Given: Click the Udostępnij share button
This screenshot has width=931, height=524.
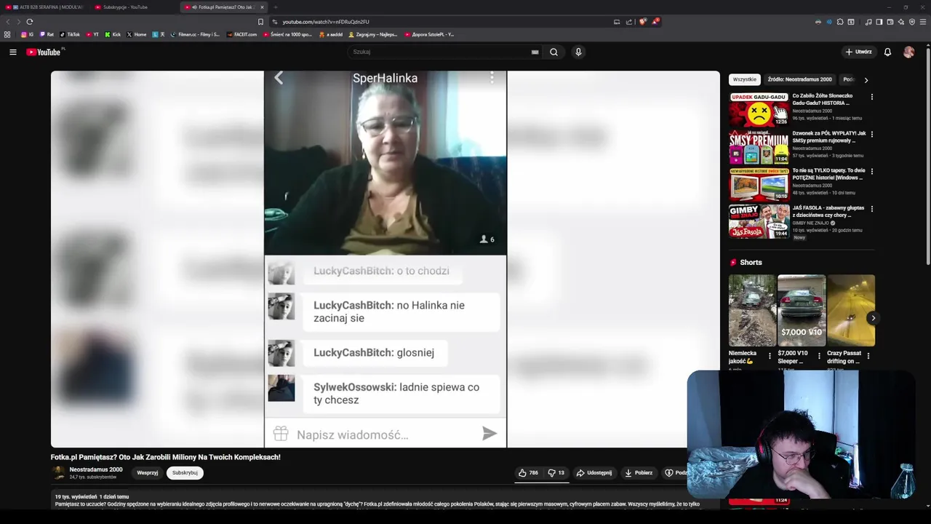Looking at the screenshot, I should click(594, 473).
